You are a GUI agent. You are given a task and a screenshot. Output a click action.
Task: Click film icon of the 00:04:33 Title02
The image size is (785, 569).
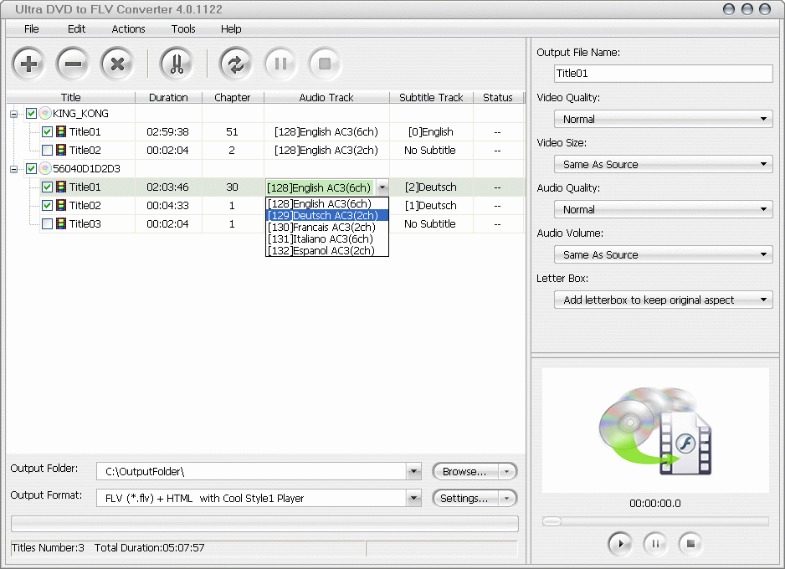61,205
